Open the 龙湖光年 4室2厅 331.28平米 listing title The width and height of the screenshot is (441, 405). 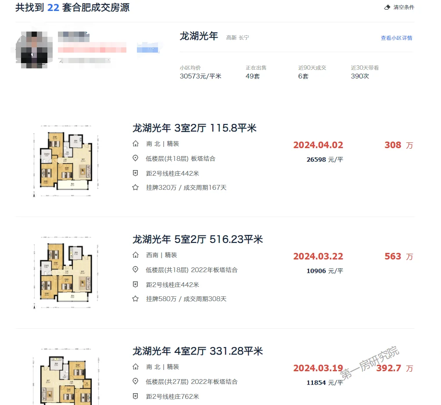point(197,351)
